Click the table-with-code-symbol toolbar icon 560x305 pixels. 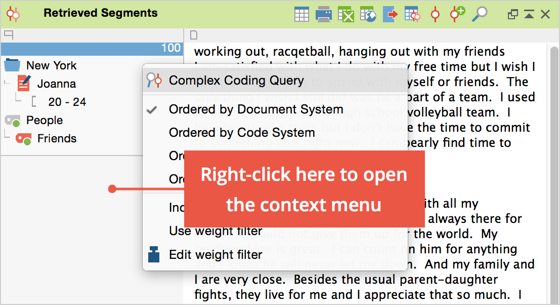coord(412,15)
